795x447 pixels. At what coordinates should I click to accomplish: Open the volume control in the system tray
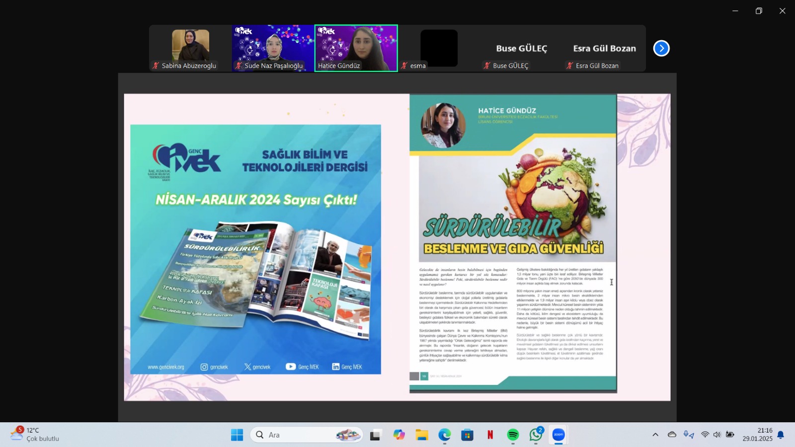click(x=717, y=435)
